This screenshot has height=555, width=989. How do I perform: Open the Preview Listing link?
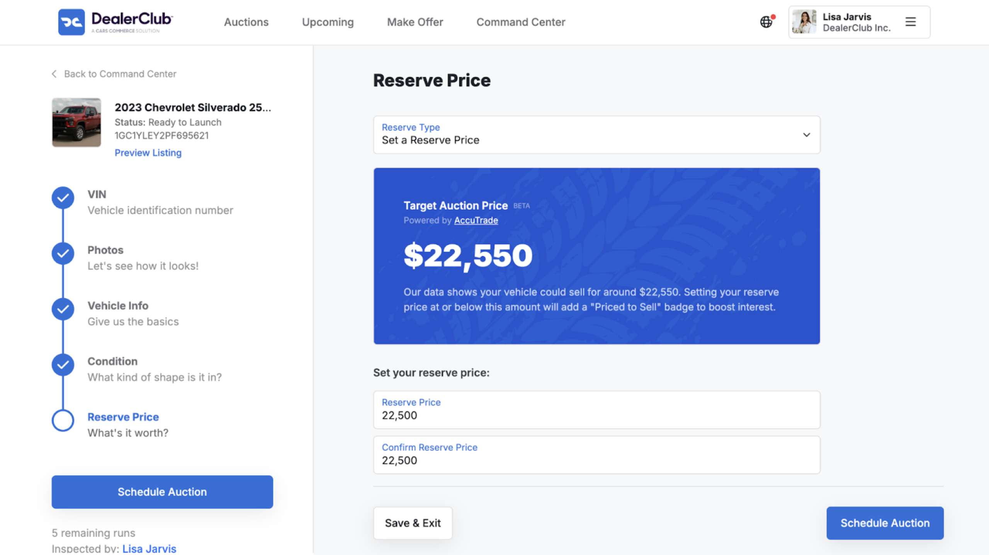point(148,153)
